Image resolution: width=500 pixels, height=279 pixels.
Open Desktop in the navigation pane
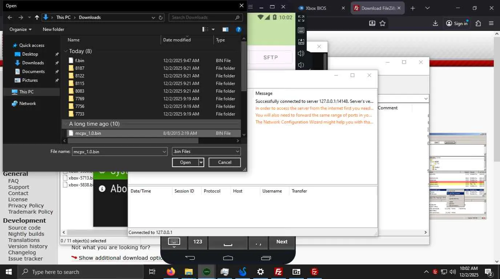[30, 54]
